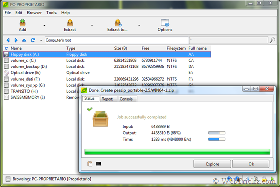Image resolution: width=280 pixels, height=187 pixels.
Task: Click the clipboard icon in the dialog
Action: [90, 164]
